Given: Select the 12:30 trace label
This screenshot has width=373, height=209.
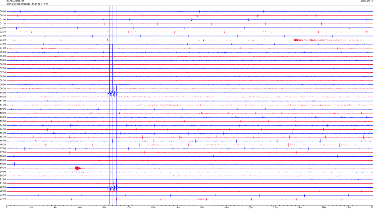Looking at the screenshot, I should (3, 113).
